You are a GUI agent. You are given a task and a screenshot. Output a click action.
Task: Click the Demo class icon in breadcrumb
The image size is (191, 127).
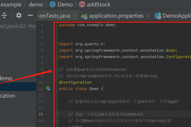point(53,4)
